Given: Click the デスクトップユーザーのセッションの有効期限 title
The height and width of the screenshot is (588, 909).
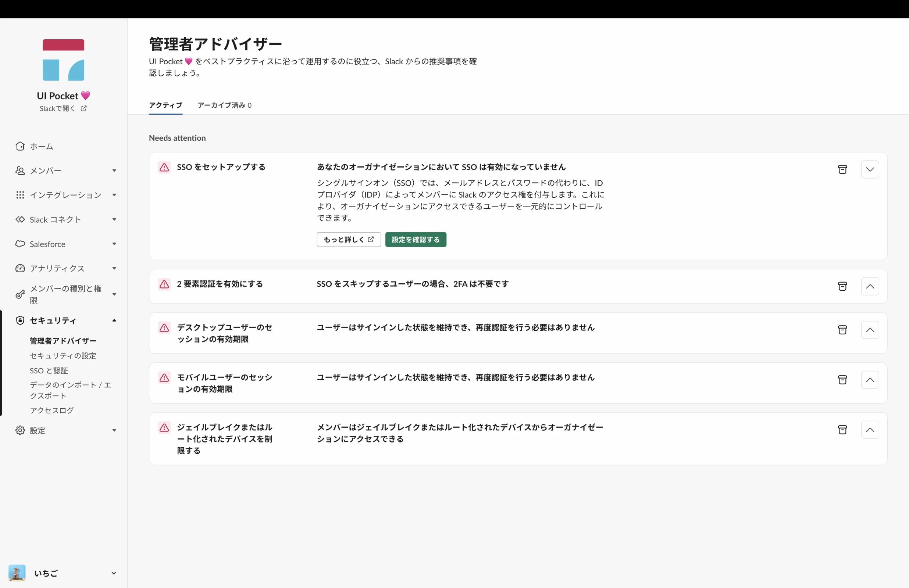Looking at the screenshot, I should [x=225, y=333].
